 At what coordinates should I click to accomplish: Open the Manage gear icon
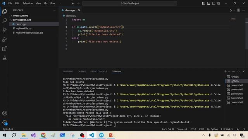tap(5, 122)
